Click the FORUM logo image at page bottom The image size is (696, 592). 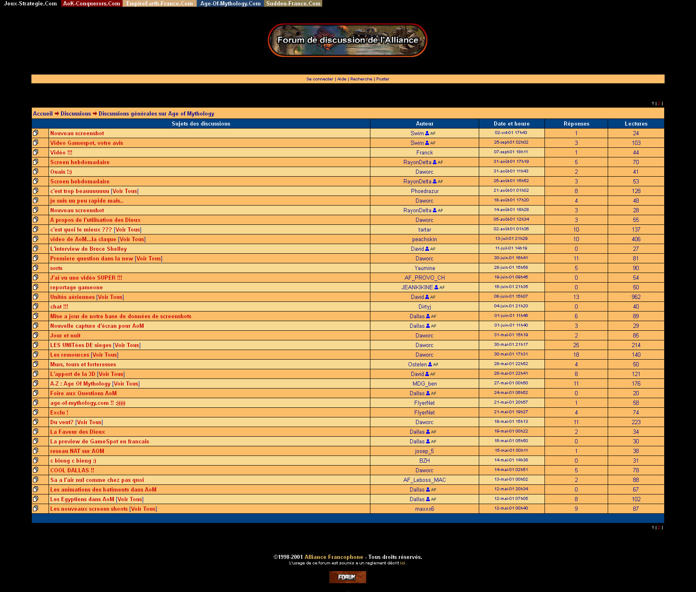(x=347, y=577)
